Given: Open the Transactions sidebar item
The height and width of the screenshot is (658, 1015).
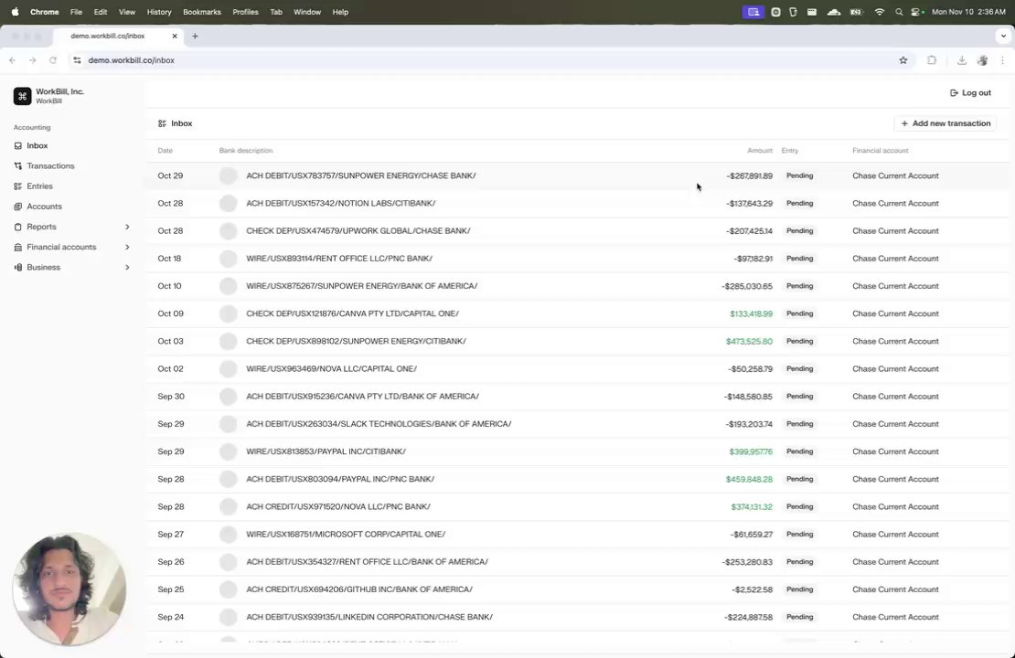Looking at the screenshot, I should pos(50,165).
